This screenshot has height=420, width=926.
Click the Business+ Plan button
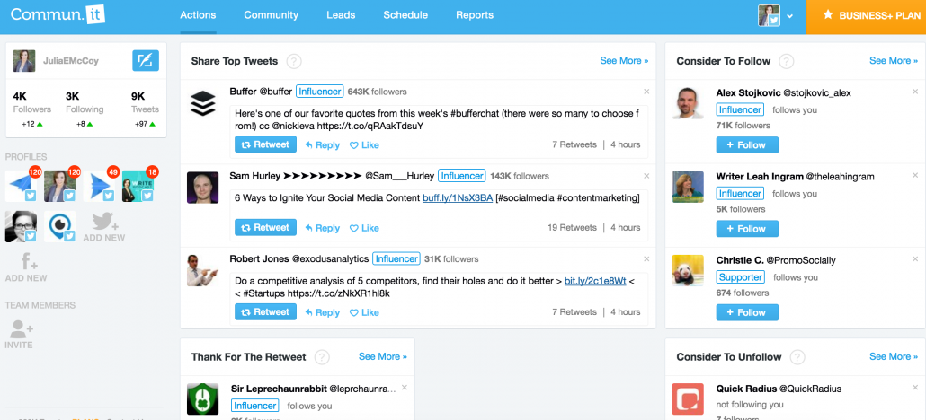pyautogui.click(x=866, y=16)
